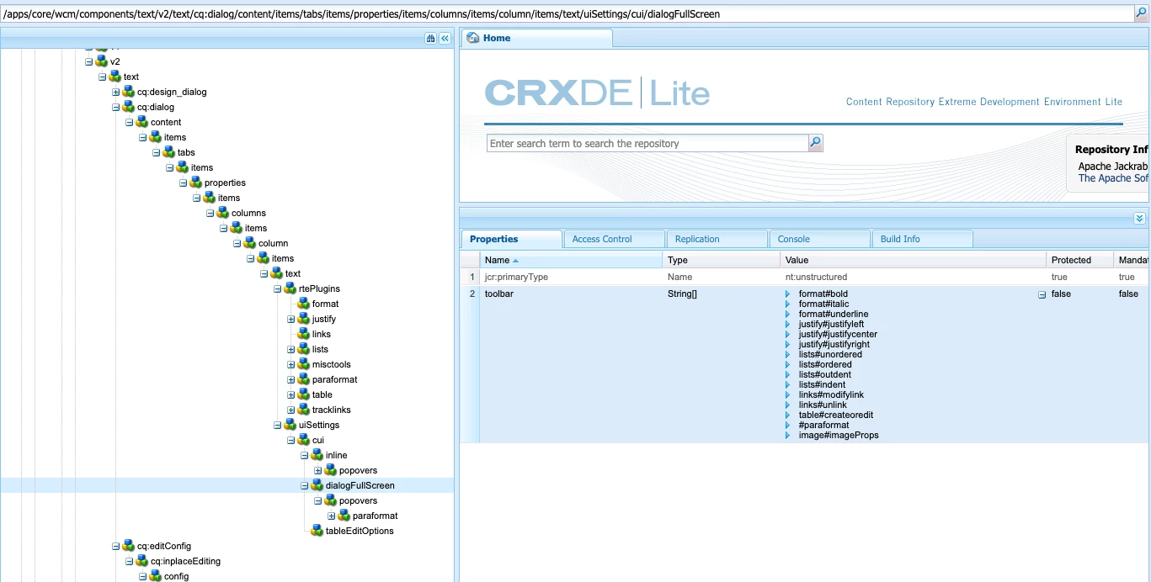Click the node icon beside cq:editConfig
This screenshot has width=1151, height=582.
[x=128, y=546]
